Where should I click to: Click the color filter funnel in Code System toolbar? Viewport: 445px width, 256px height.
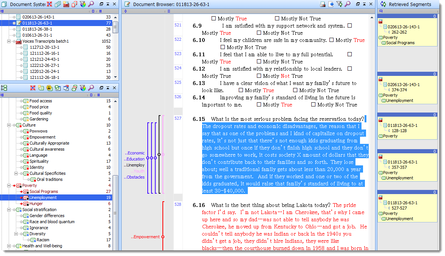(83, 88)
